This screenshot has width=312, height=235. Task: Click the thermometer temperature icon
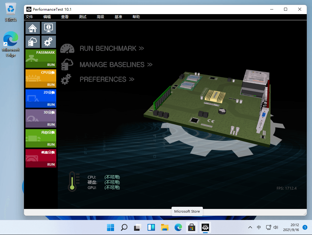point(74,181)
